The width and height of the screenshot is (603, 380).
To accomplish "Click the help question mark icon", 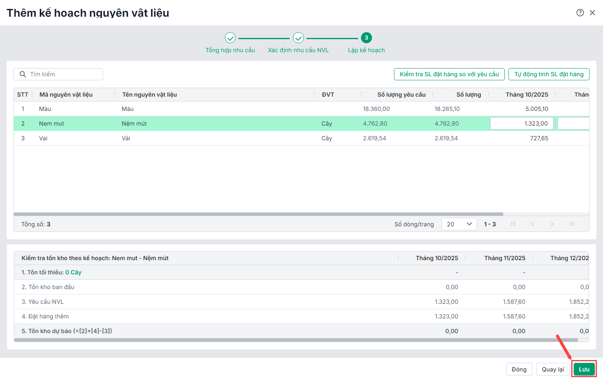I will (x=580, y=13).
